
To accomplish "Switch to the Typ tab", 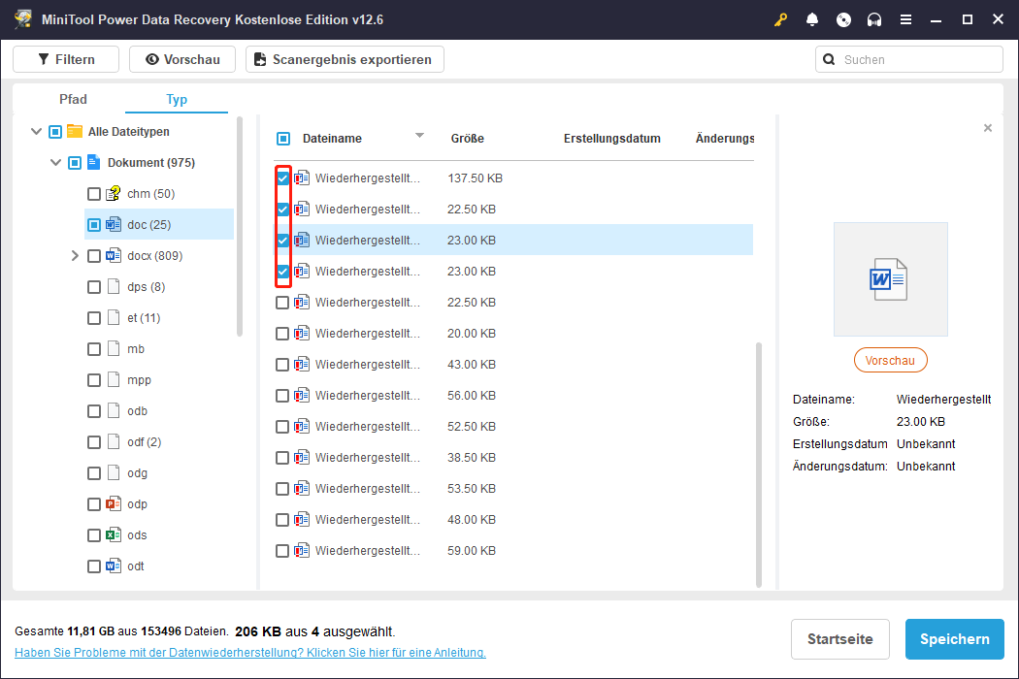I will pyautogui.click(x=176, y=99).
